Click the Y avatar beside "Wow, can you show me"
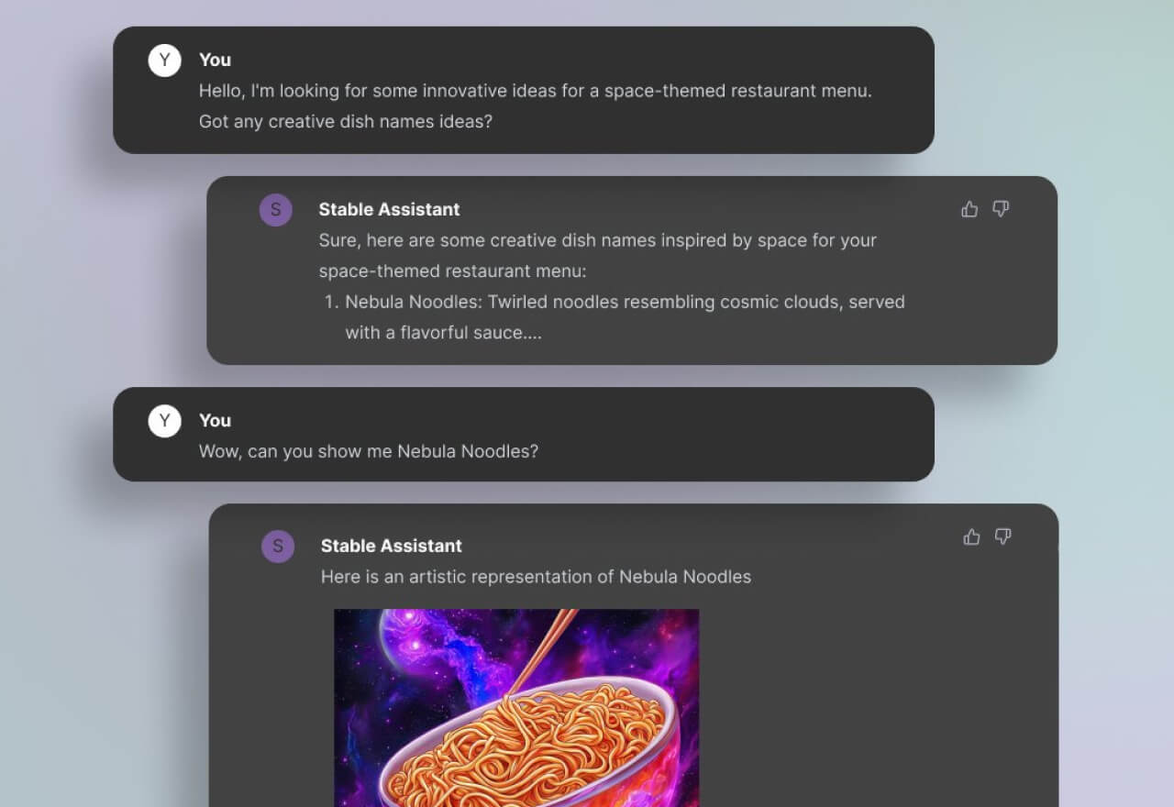This screenshot has width=1174, height=807. click(x=165, y=421)
